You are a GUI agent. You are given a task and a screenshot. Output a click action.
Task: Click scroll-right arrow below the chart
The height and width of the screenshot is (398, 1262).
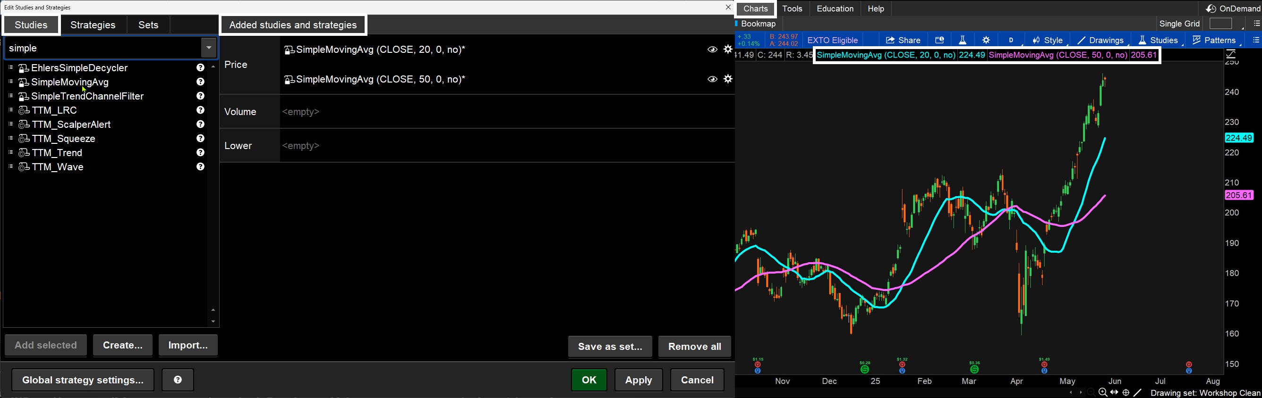coord(1081,393)
